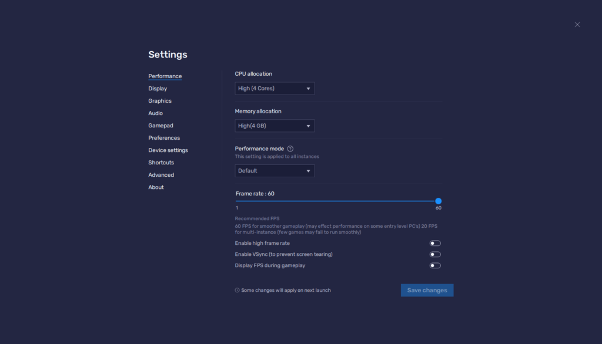Image resolution: width=602 pixels, height=344 pixels.
Task: Open the Preferences settings section
Action: tap(164, 137)
